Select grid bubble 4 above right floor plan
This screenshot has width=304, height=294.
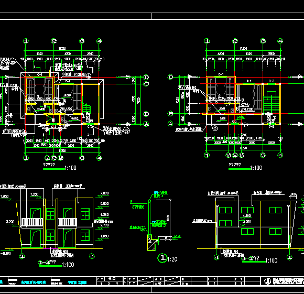coord(280,41)
